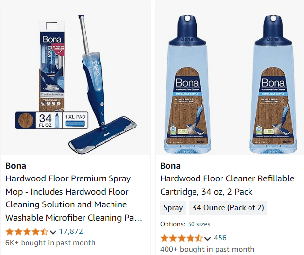Screen dimensions: 304x255
Task: View the 456 reviews for refill cartridge
Action: coord(220,238)
